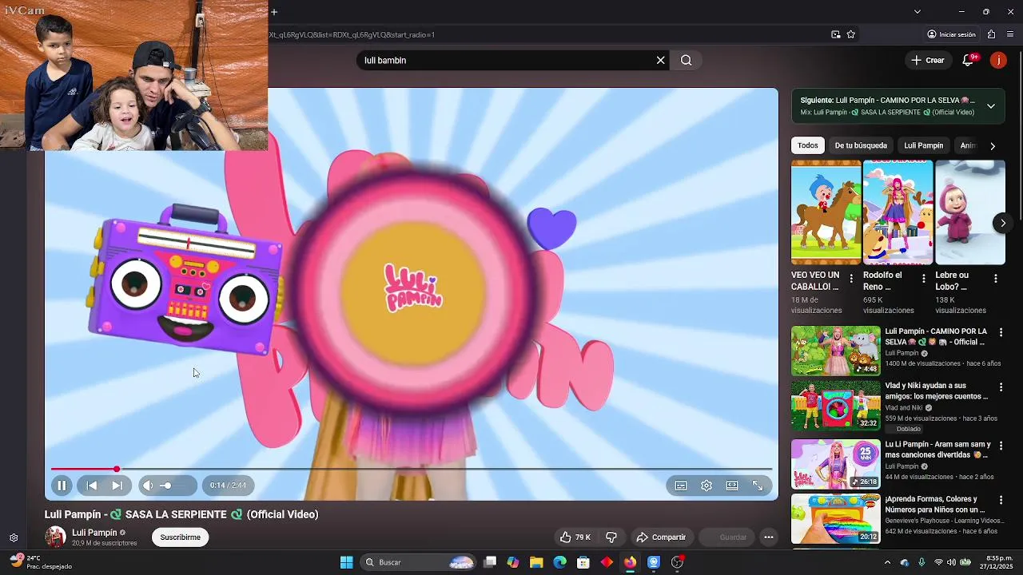
Task: Open options for Lebre ou Lobo
Action: click(x=996, y=279)
